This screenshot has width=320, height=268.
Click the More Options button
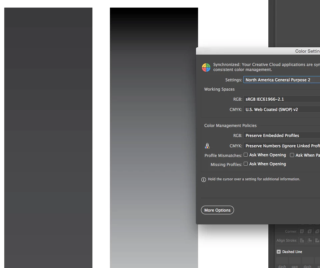click(x=217, y=210)
